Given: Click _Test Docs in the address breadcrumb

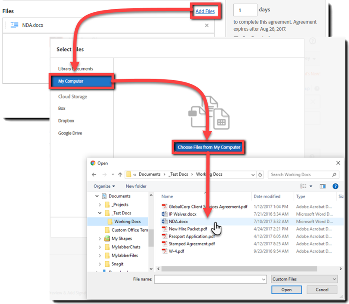Looking at the screenshot, I should (x=178, y=174).
